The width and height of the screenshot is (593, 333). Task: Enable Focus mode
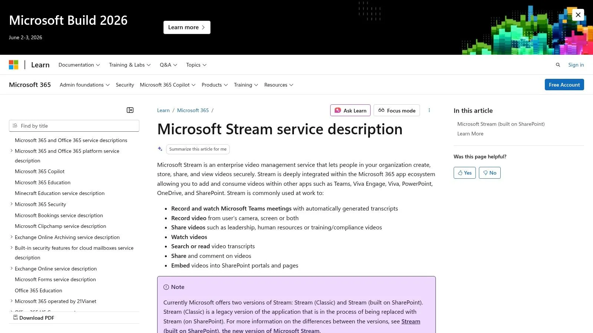pyautogui.click(x=397, y=110)
